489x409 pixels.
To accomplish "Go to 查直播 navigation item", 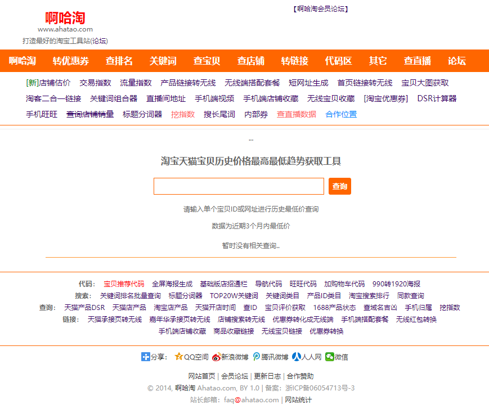I will coord(417,61).
